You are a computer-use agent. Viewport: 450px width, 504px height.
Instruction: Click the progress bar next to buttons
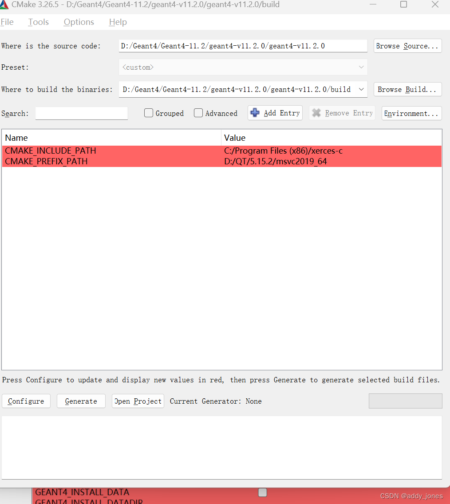tap(405, 401)
